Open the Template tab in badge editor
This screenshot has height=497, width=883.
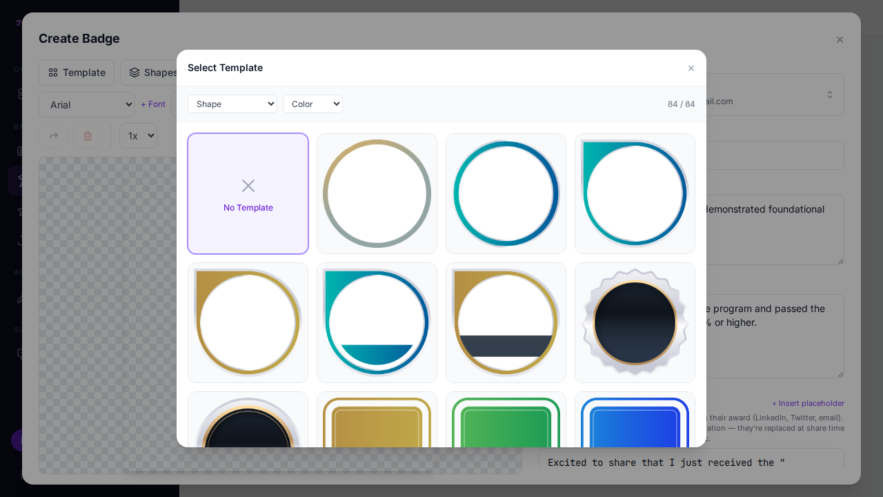(x=77, y=72)
